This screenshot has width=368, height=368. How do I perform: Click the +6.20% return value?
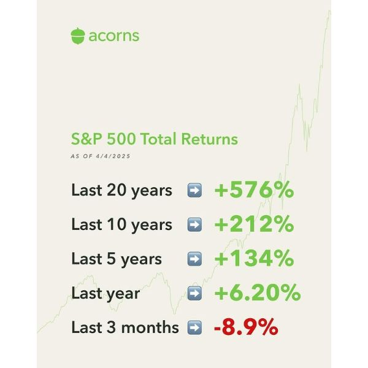[258, 293]
